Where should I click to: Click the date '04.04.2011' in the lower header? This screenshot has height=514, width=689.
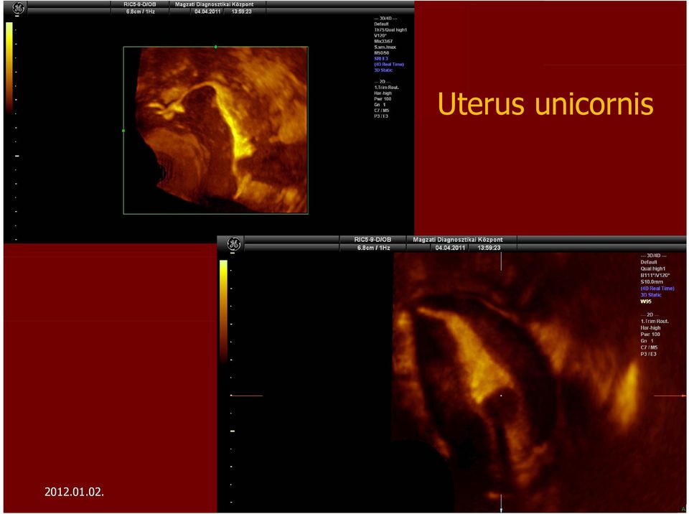(x=451, y=248)
